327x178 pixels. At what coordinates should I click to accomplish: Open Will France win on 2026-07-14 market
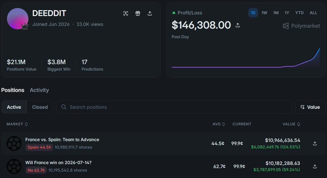tap(58, 162)
